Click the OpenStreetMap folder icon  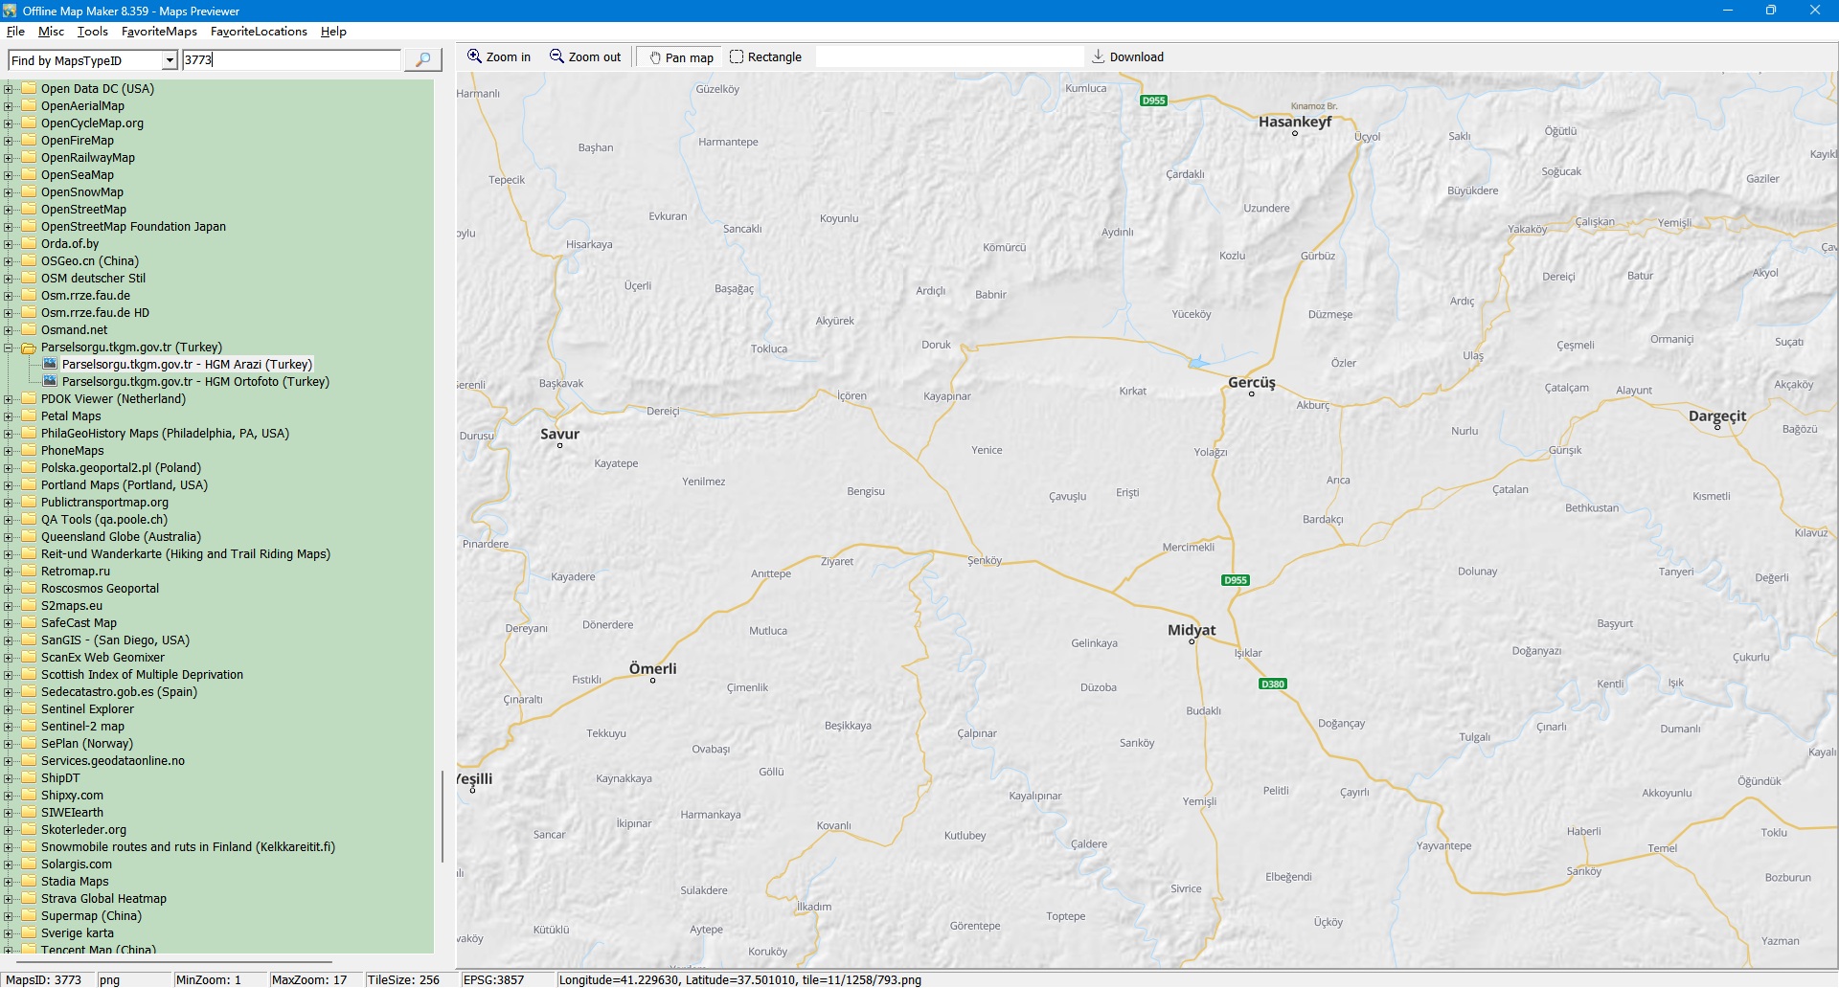pos(29,210)
